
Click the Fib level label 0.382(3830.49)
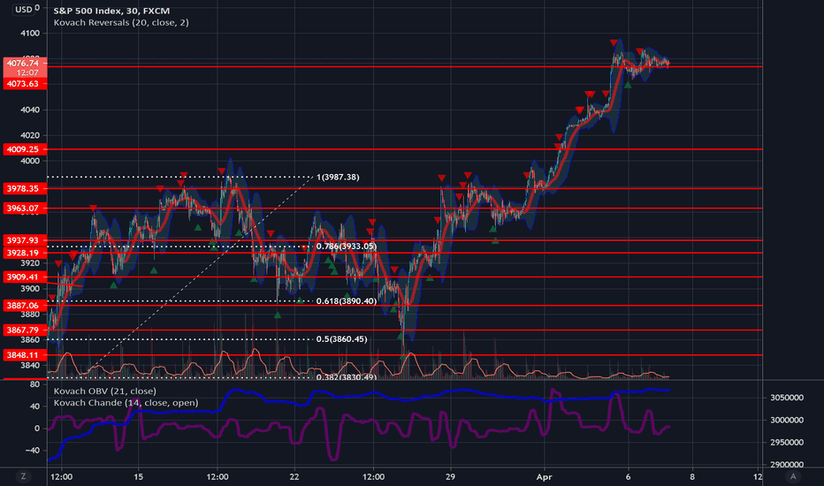pos(347,376)
